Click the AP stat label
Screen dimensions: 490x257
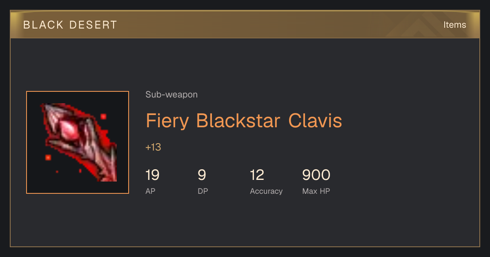[150, 191]
